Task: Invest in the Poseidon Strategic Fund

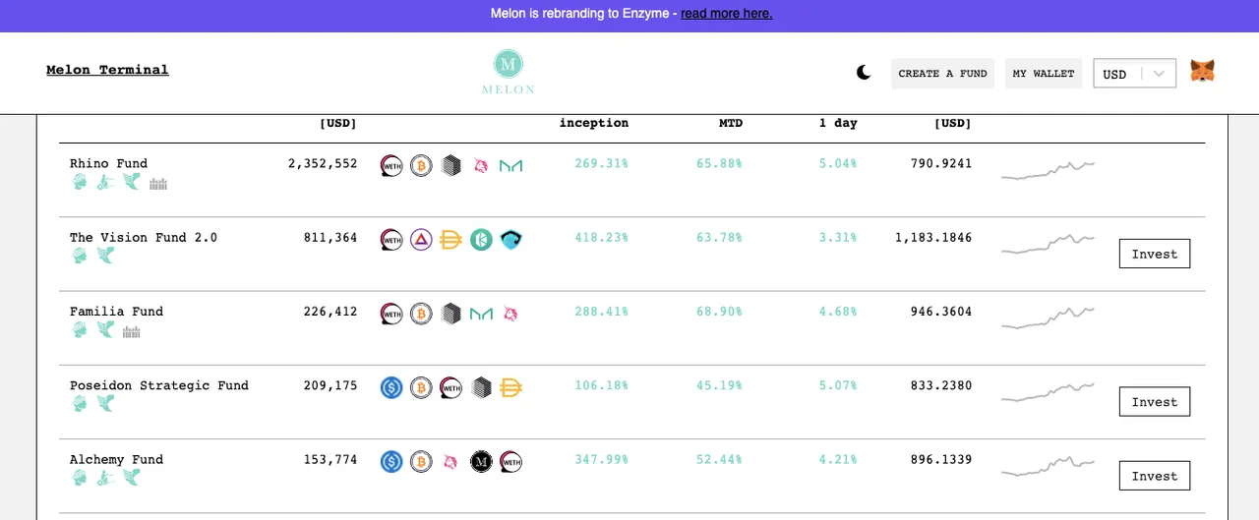Action: click(1155, 402)
